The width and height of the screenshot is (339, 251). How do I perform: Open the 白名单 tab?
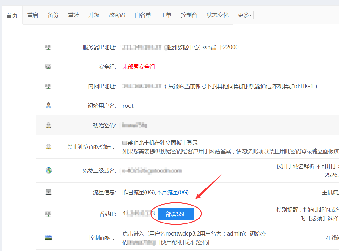(x=143, y=15)
